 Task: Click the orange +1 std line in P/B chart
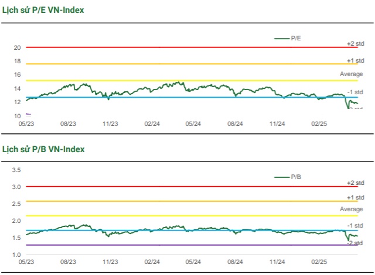point(176,201)
